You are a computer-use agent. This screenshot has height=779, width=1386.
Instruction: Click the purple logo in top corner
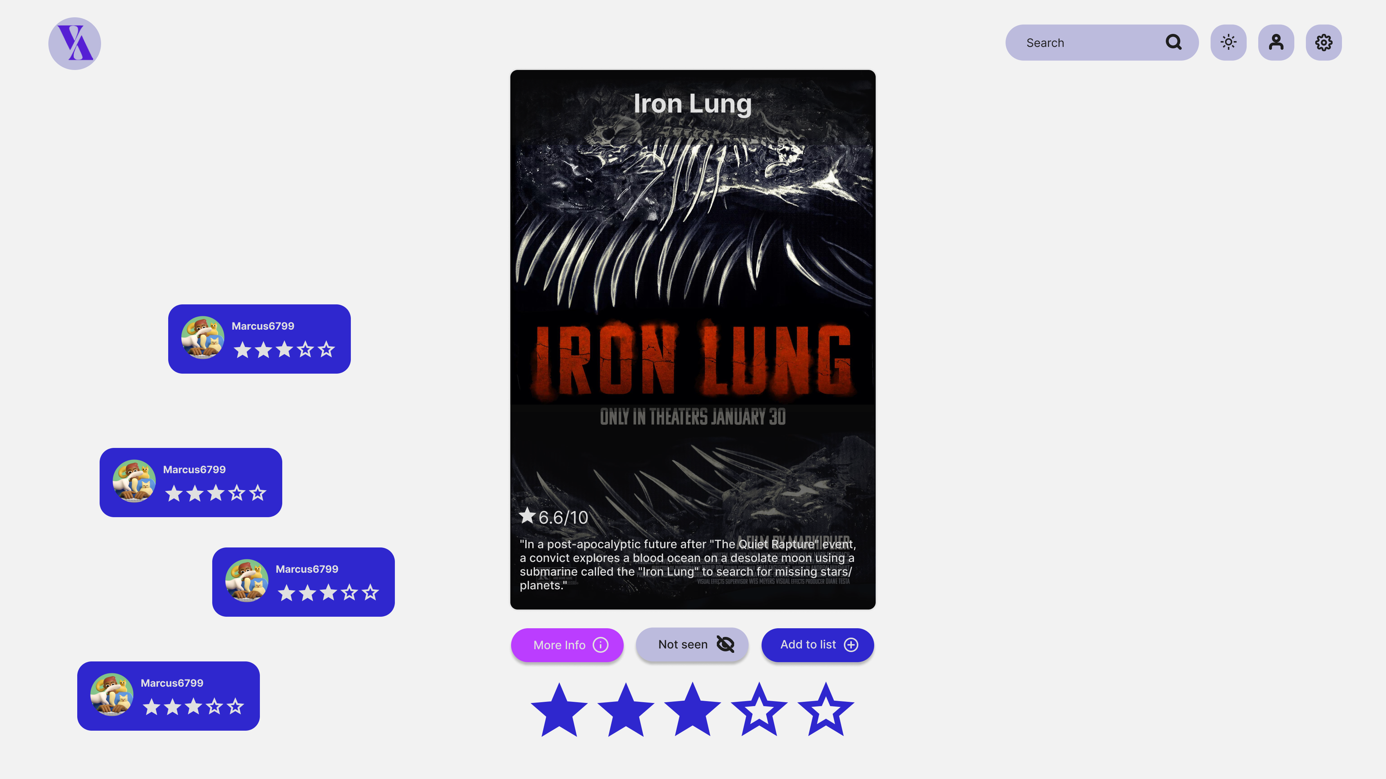tap(74, 43)
